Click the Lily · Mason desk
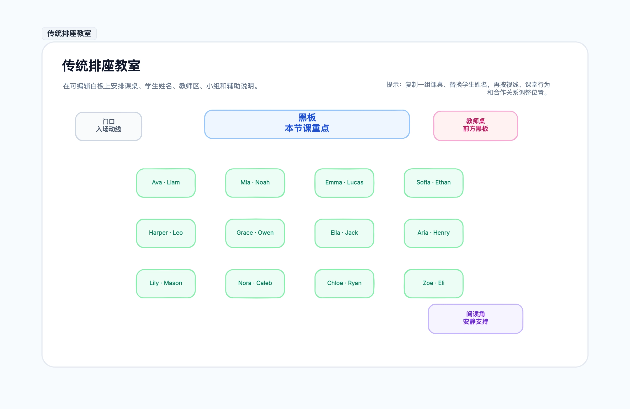 click(x=166, y=284)
